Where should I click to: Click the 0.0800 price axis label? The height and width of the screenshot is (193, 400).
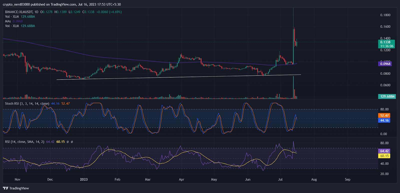point(385,74)
